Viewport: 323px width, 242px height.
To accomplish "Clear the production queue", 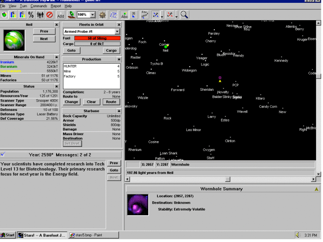I will point(91,102).
